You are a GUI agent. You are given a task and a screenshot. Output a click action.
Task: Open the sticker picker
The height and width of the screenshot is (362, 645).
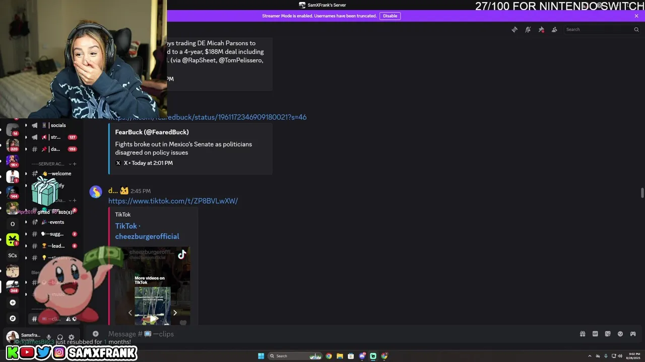coord(608,334)
